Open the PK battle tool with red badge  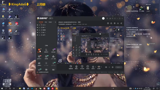(39, 57)
